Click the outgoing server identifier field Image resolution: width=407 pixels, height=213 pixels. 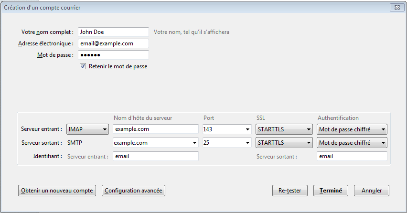352,156
